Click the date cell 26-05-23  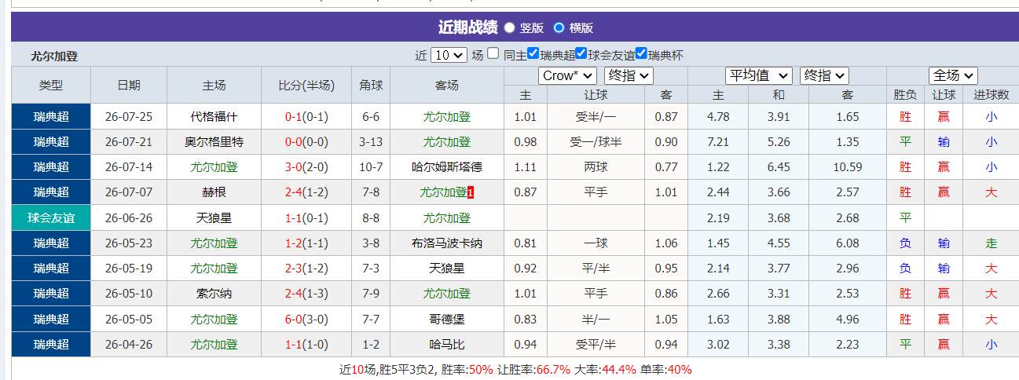point(129,243)
